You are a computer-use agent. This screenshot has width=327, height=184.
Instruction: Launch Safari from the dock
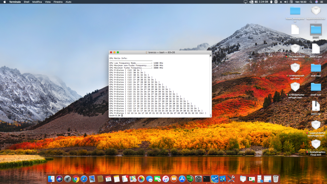point(84,179)
